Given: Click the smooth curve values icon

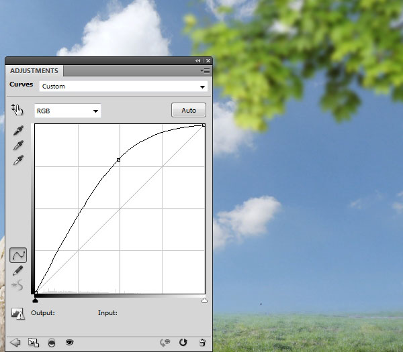Looking at the screenshot, I should [17, 285].
